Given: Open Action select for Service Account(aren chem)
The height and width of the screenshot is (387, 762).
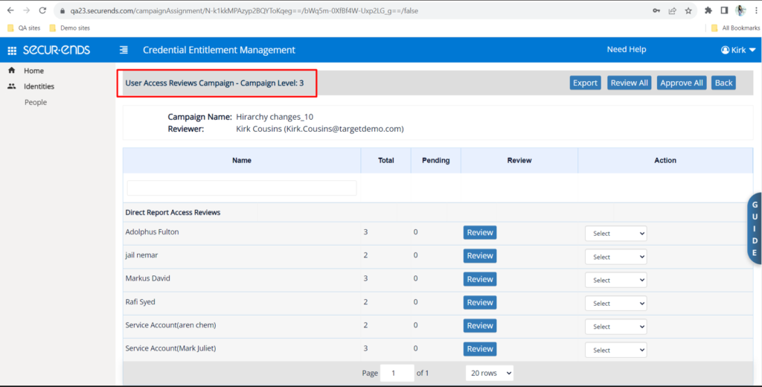Looking at the screenshot, I should click(615, 327).
